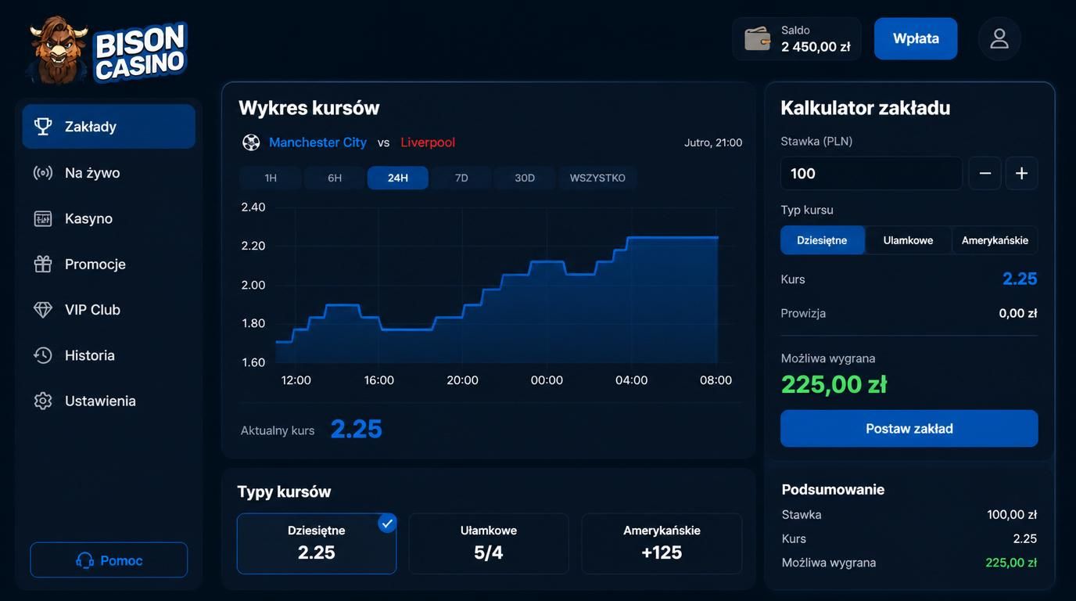The width and height of the screenshot is (1076, 601).
Task: Open the Promocje page
Action: pos(109,264)
